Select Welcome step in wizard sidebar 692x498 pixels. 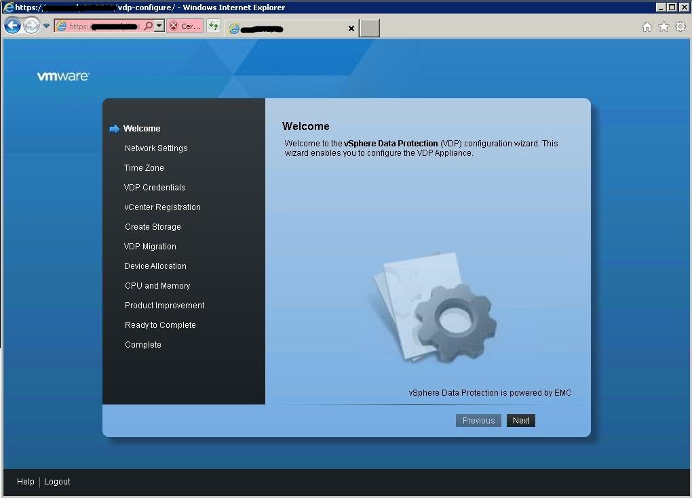tap(142, 129)
